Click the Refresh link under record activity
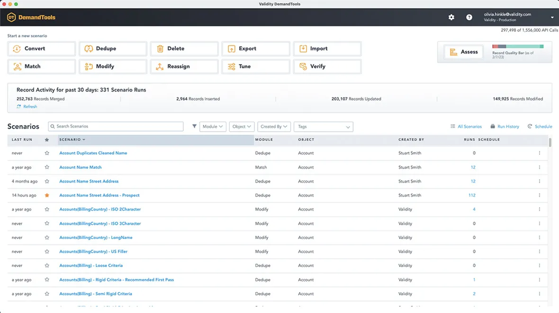 30,107
